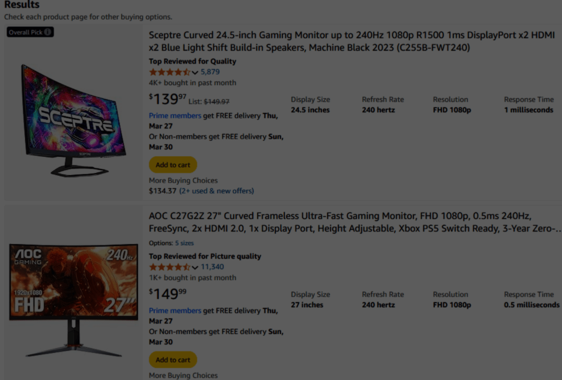The height and width of the screenshot is (380, 562).
Task: Click the AOC monitor star rating
Action: coord(169,267)
